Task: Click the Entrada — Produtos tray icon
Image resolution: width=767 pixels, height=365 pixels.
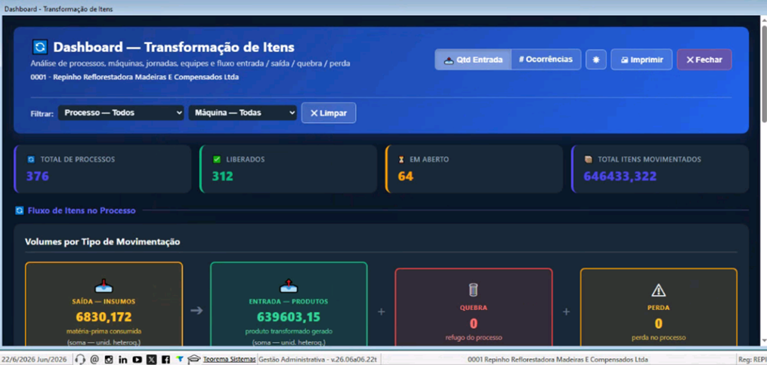Action: (x=289, y=286)
